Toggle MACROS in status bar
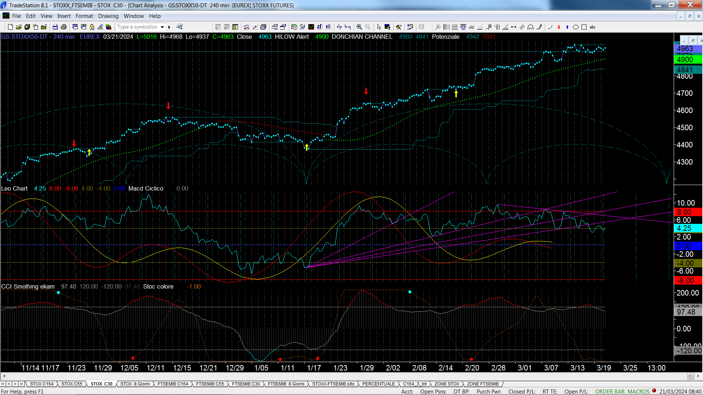The image size is (703, 395). [x=639, y=392]
